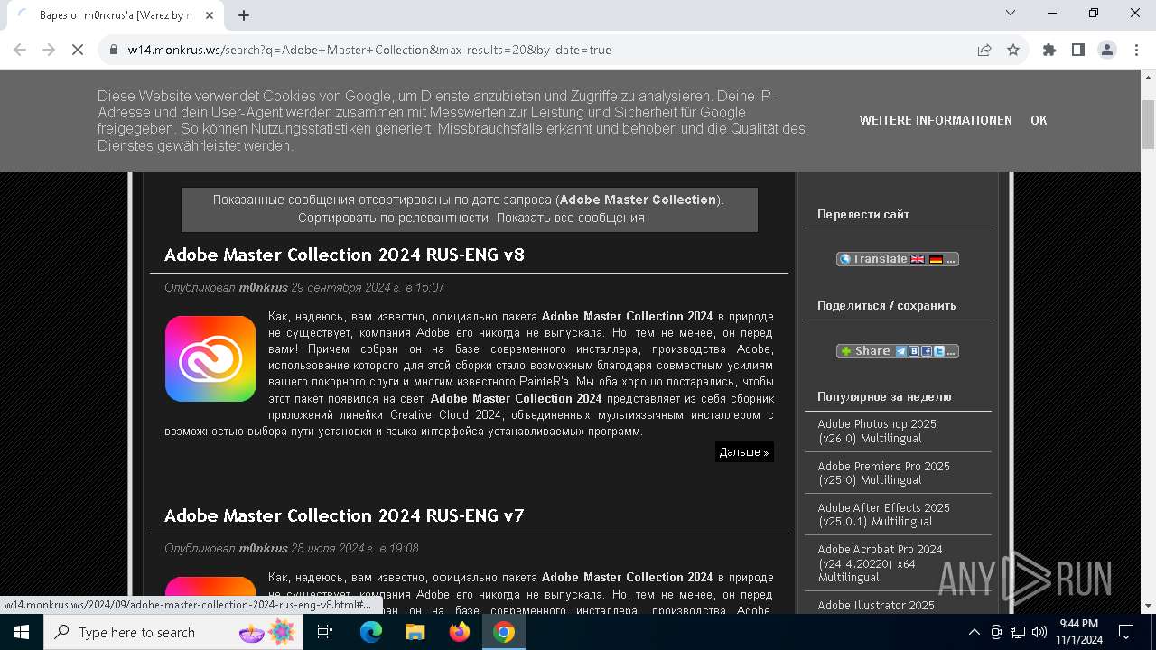Open Adobe After Effects 2025 (v25.0.1) Multilingual
Viewport: 1156px width, 650px height.
point(883,515)
